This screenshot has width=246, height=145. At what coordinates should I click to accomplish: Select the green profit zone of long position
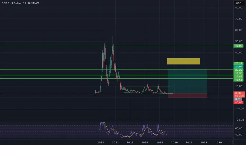point(187,81)
